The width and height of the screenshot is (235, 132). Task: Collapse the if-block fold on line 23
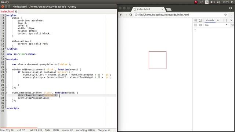pyautogui.click(x=6, y=72)
